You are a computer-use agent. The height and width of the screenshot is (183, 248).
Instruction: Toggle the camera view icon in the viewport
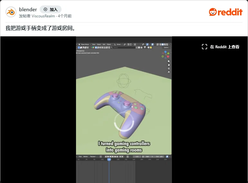169,69
